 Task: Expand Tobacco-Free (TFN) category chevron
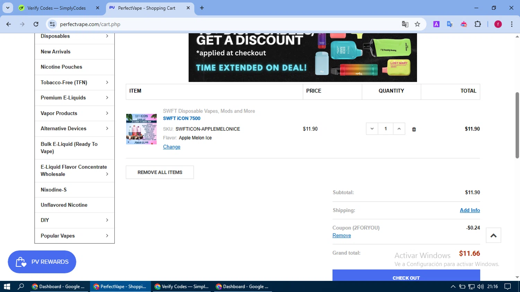pos(107,82)
